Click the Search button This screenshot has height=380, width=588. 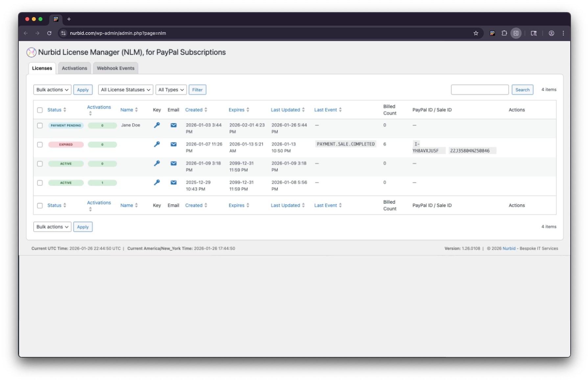[x=523, y=90]
